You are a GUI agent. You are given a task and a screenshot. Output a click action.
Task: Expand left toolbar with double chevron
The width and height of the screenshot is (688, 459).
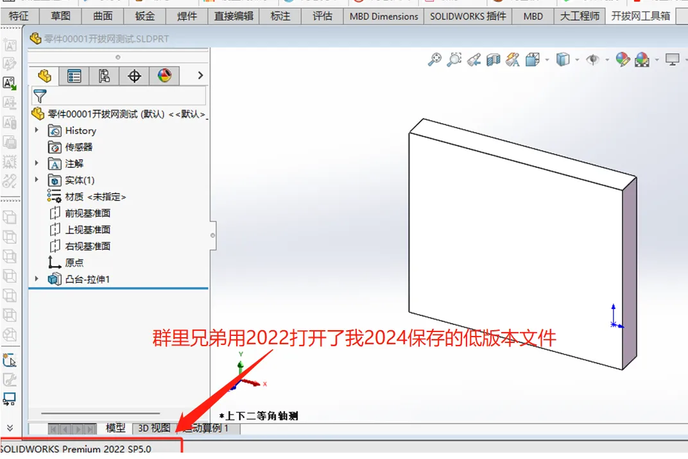point(10,428)
